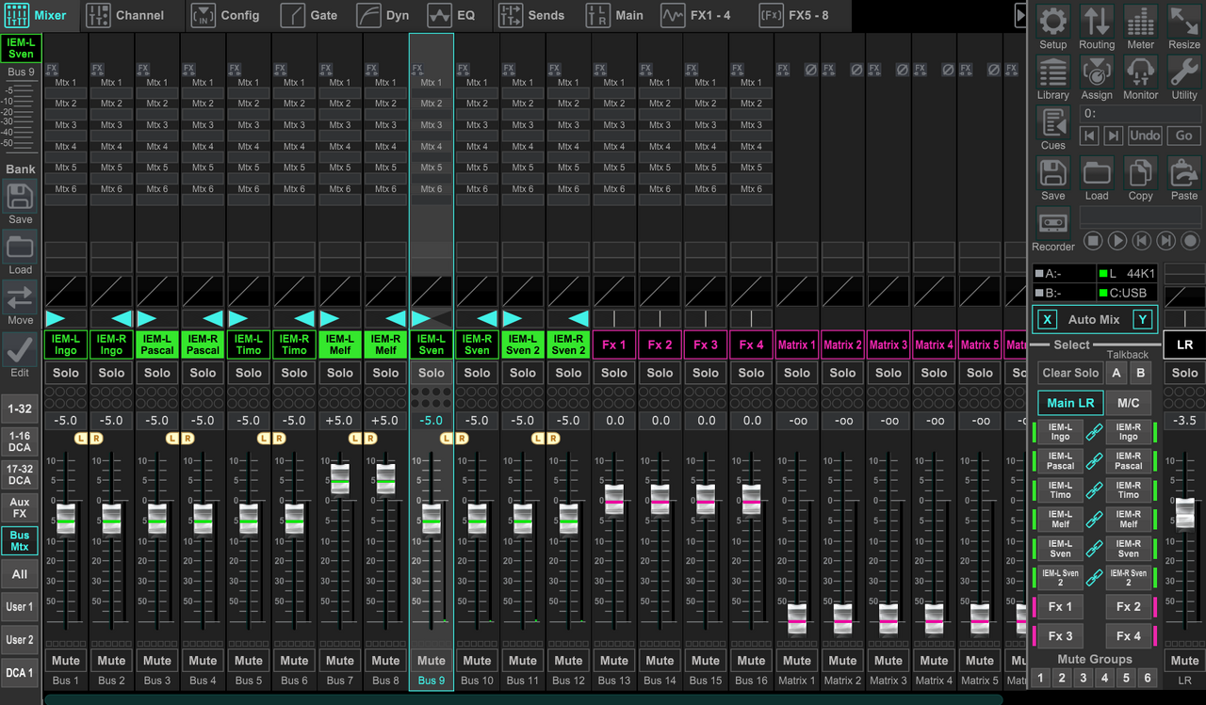The image size is (1206, 705).
Task: Activate Mute Group 3
Action: coord(1084,678)
